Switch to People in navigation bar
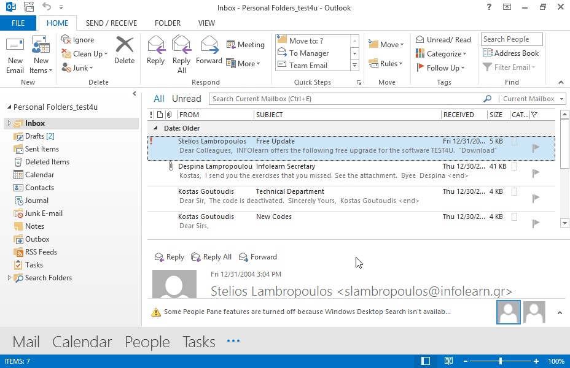The width and height of the screenshot is (570, 368). pos(147,342)
